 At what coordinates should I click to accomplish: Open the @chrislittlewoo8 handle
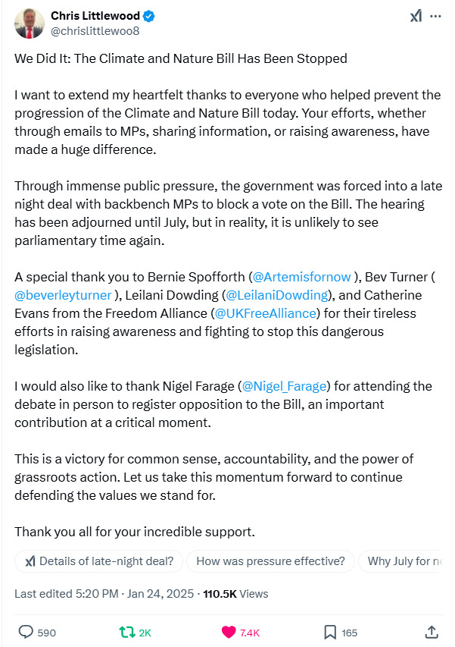[95, 31]
